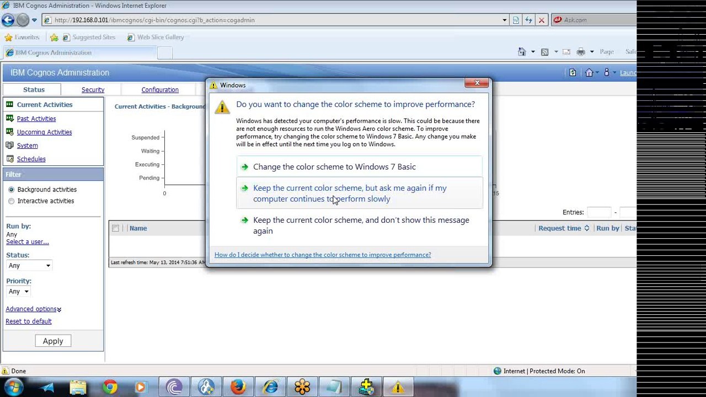This screenshot has height=397, width=706.
Task: Open the Windows Start orb
Action: (x=13, y=387)
